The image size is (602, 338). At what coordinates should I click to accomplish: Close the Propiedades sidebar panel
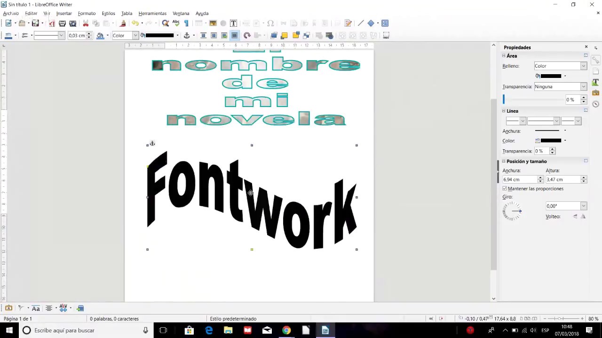click(x=586, y=47)
